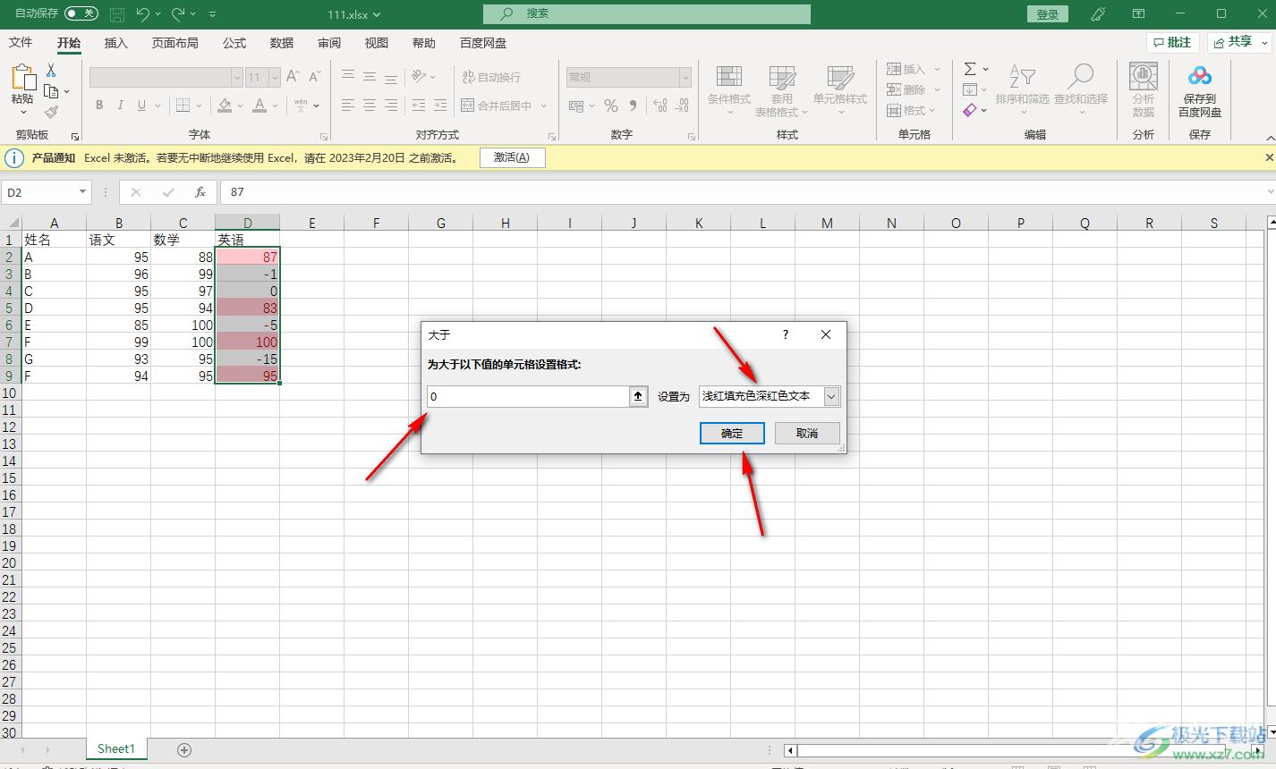1276x769 pixels.
Task: Switch to the 公式 (Formulas) tab
Action: (x=234, y=43)
